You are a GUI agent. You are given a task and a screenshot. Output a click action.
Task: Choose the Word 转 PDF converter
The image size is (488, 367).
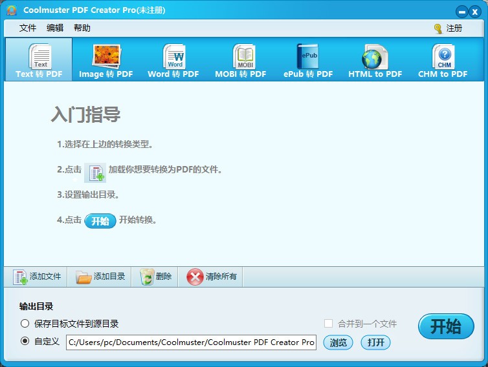click(x=173, y=59)
